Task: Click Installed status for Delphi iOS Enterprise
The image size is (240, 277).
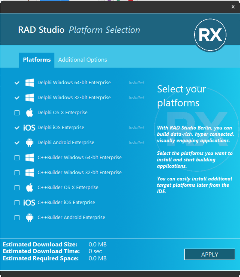Action: [136, 128]
